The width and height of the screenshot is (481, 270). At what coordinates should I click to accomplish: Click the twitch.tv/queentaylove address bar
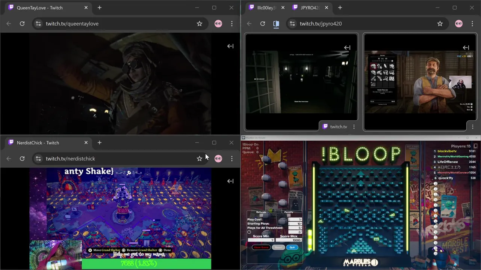tap(120, 24)
